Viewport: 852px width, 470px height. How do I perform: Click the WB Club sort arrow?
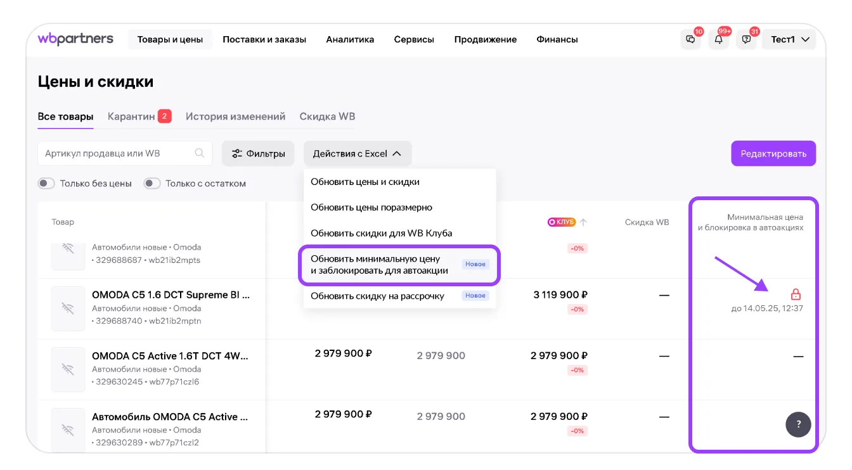583,222
